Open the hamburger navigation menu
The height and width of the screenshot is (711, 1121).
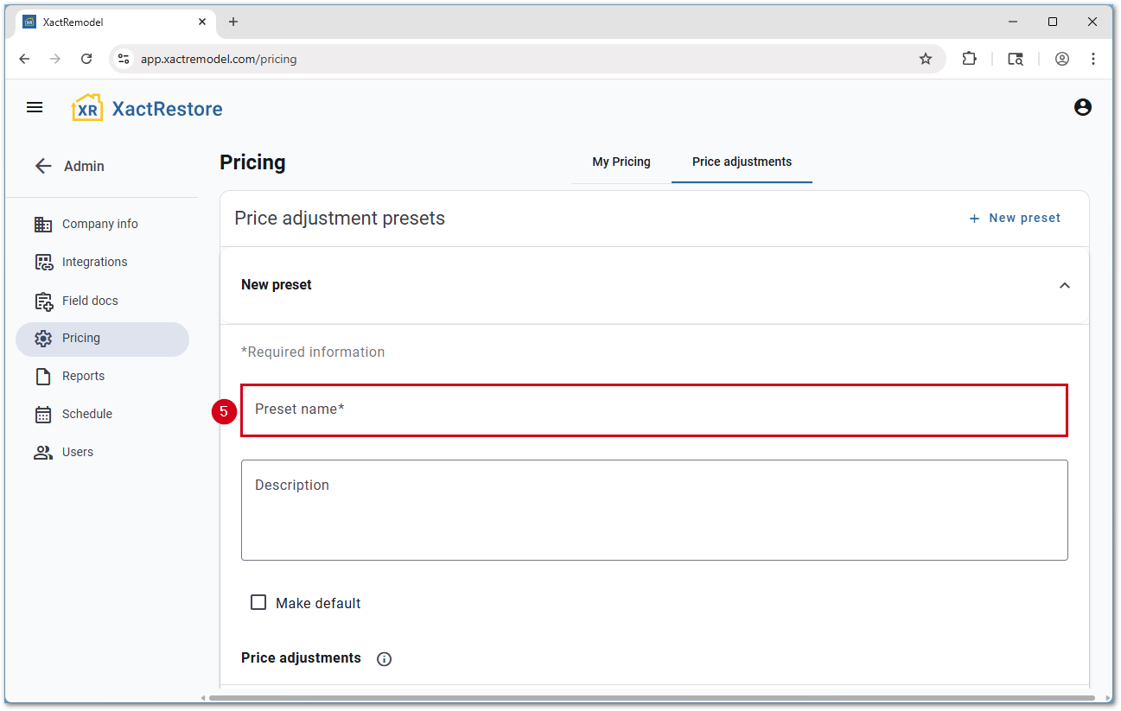click(35, 108)
